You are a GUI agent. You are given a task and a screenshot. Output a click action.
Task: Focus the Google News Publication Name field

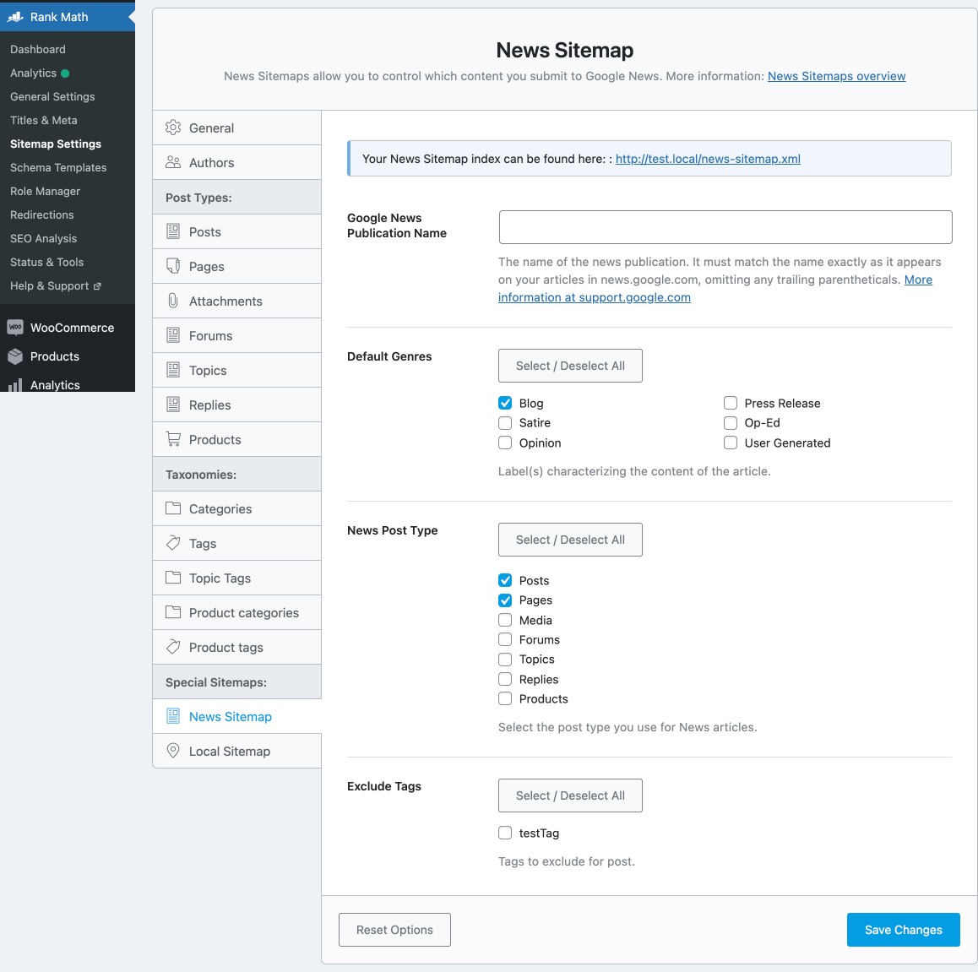tap(725, 227)
